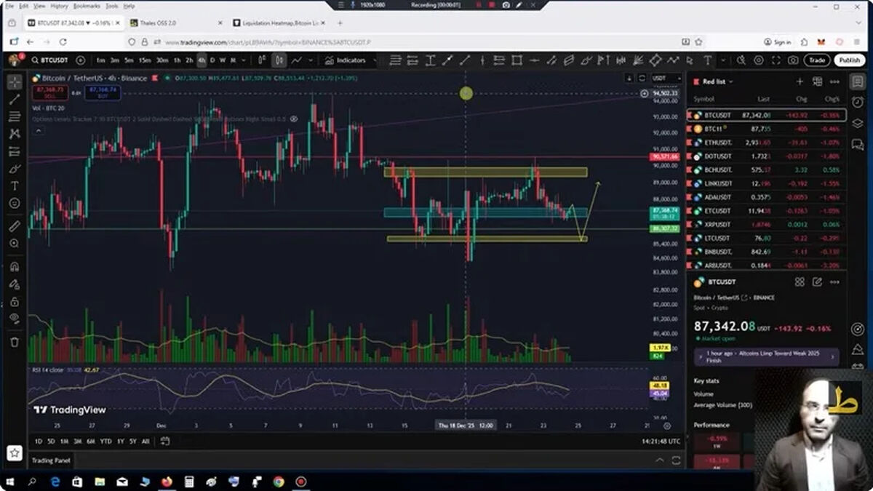
Task: Click the red 87,368.73 Sell button
Action: pos(49,92)
